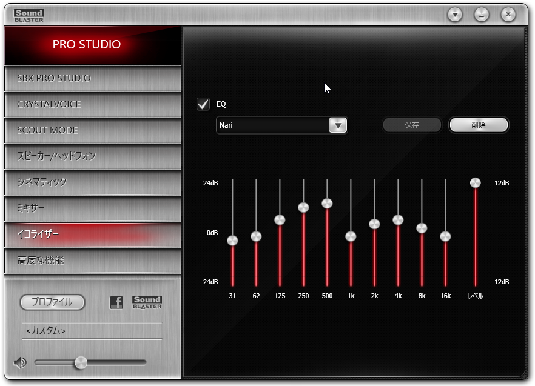This screenshot has width=535, height=386.
Task: Open the ミキサー section
Action: [92, 208]
